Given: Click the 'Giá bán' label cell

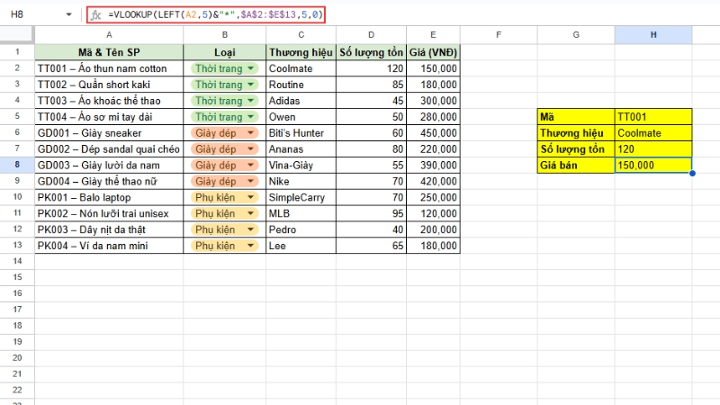Looking at the screenshot, I should [x=575, y=166].
